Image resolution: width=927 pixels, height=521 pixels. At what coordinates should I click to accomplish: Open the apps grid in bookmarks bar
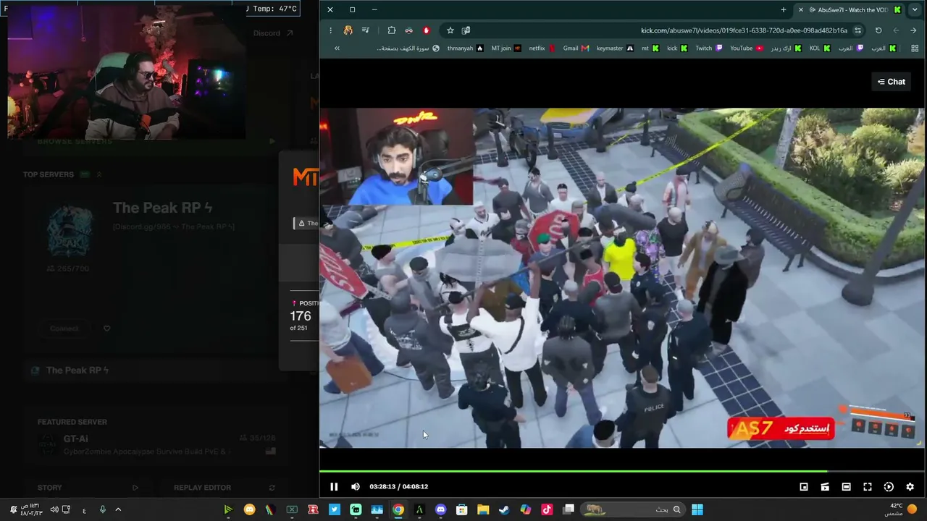915,48
